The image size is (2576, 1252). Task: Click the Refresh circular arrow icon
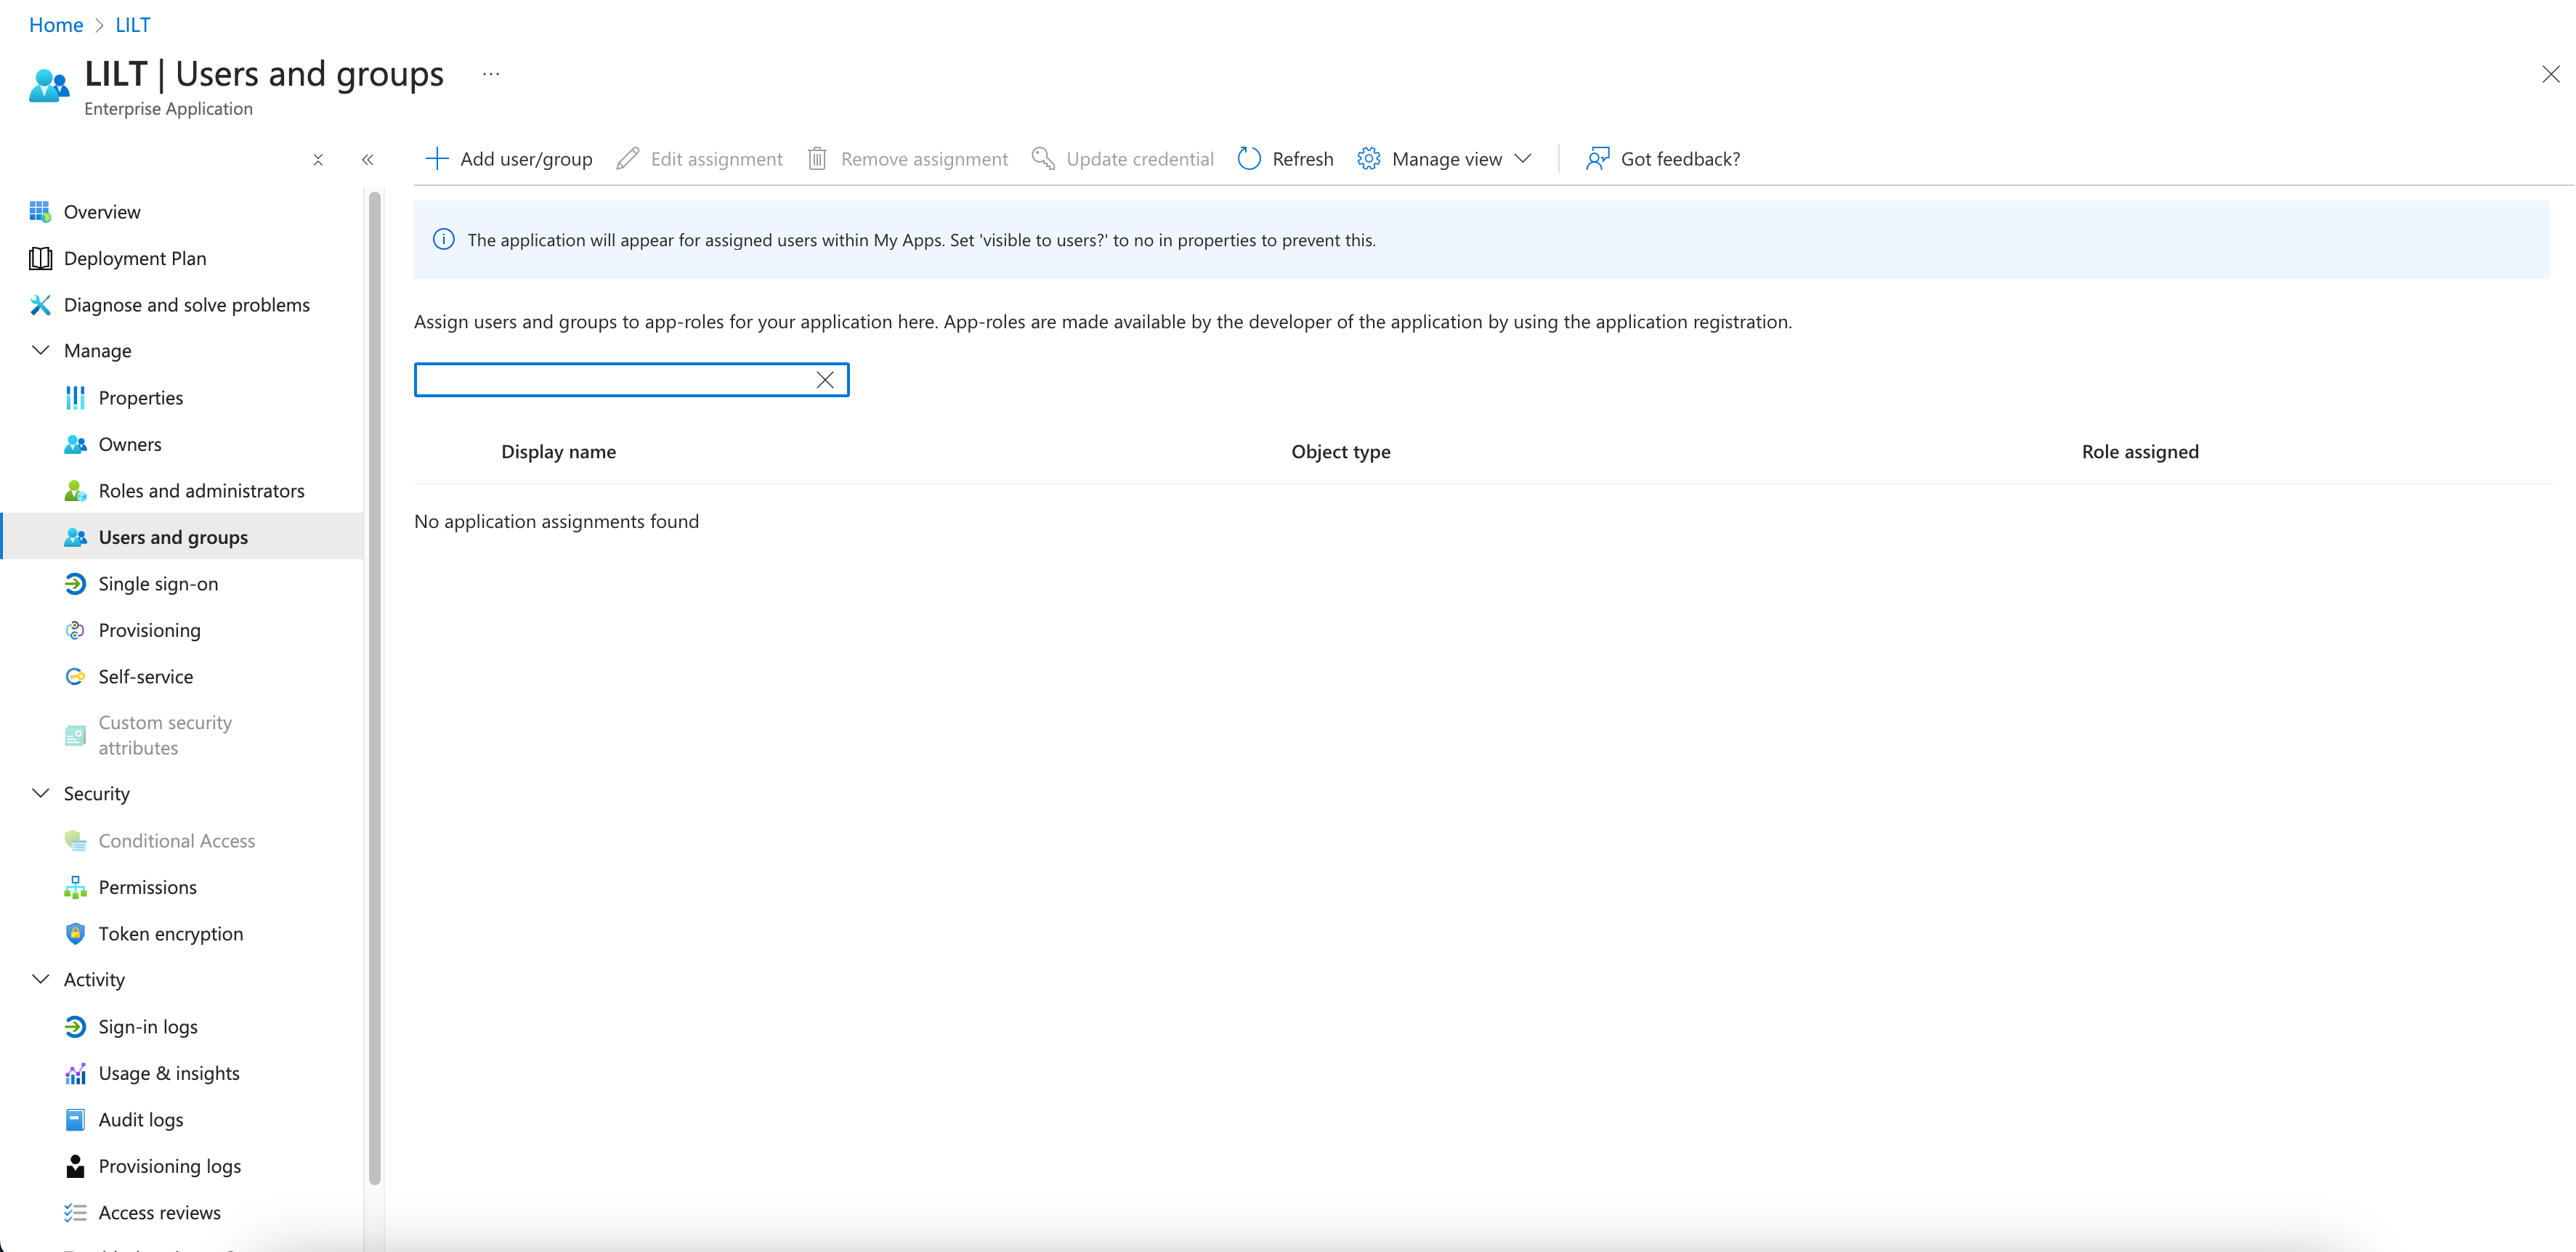(x=1249, y=159)
